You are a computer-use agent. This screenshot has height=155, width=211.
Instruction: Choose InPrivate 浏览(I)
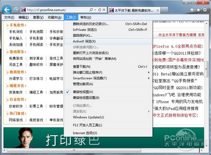click(x=108, y=30)
